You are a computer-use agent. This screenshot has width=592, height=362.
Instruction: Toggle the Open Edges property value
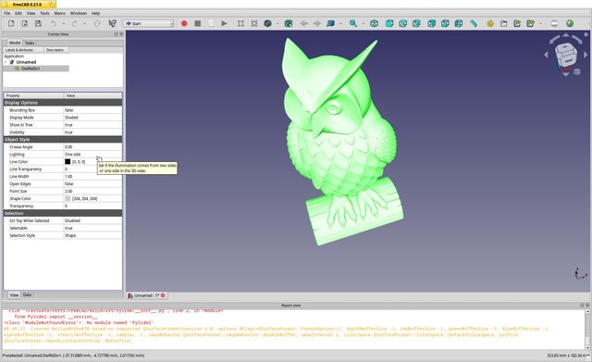(92, 183)
